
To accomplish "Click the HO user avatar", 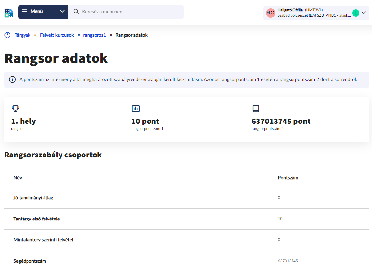I will [x=270, y=13].
